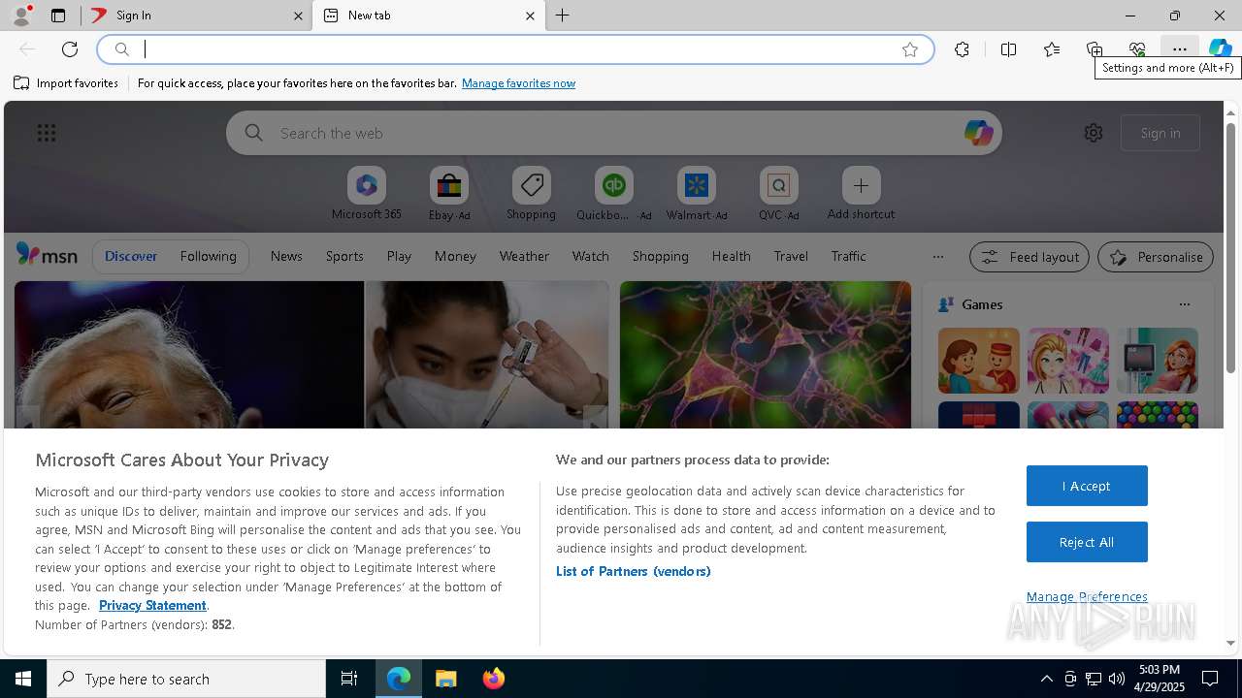Add this page to favorites star
This screenshot has width=1242, height=698.
[x=910, y=49]
